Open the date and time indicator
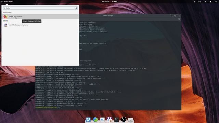219x123 pixels. pos(109,2)
